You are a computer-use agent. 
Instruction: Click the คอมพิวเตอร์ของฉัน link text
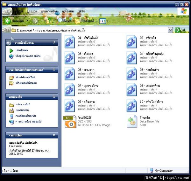[25, 116]
